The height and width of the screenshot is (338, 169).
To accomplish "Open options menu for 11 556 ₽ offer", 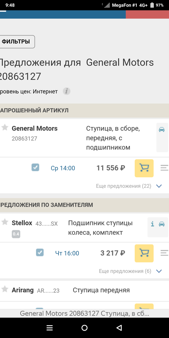I will [164, 168].
